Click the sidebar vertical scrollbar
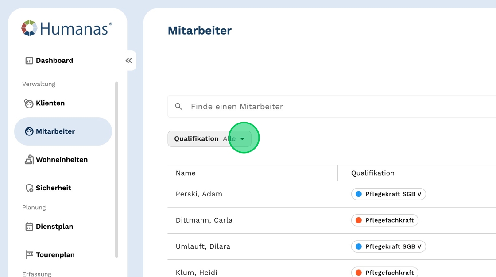The image size is (496, 277). click(x=116, y=168)
